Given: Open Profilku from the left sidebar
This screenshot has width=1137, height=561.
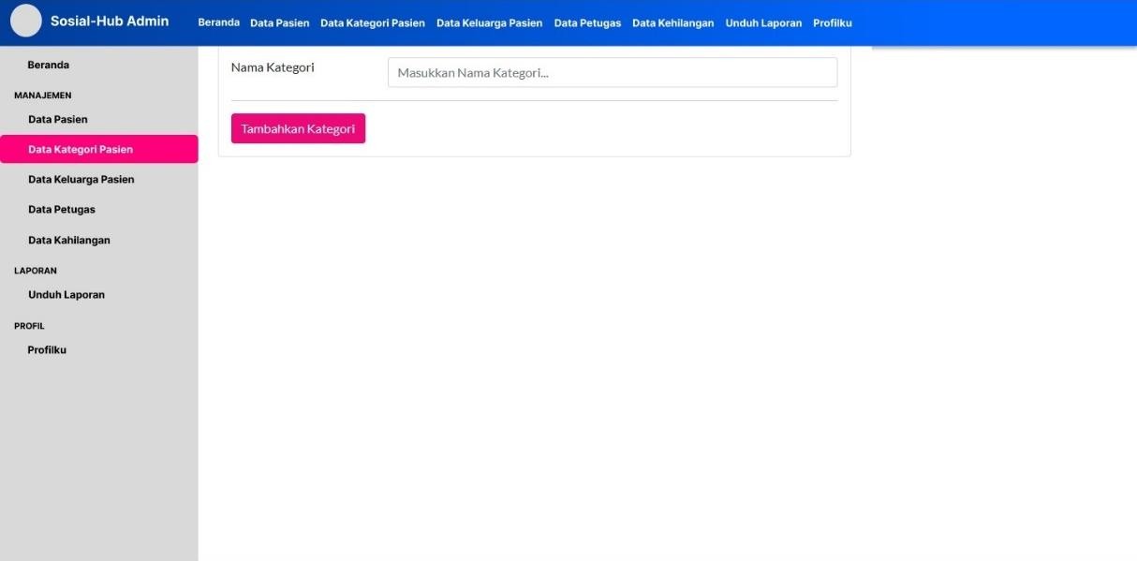Looking at the screenshot, I should coord(47,350).
